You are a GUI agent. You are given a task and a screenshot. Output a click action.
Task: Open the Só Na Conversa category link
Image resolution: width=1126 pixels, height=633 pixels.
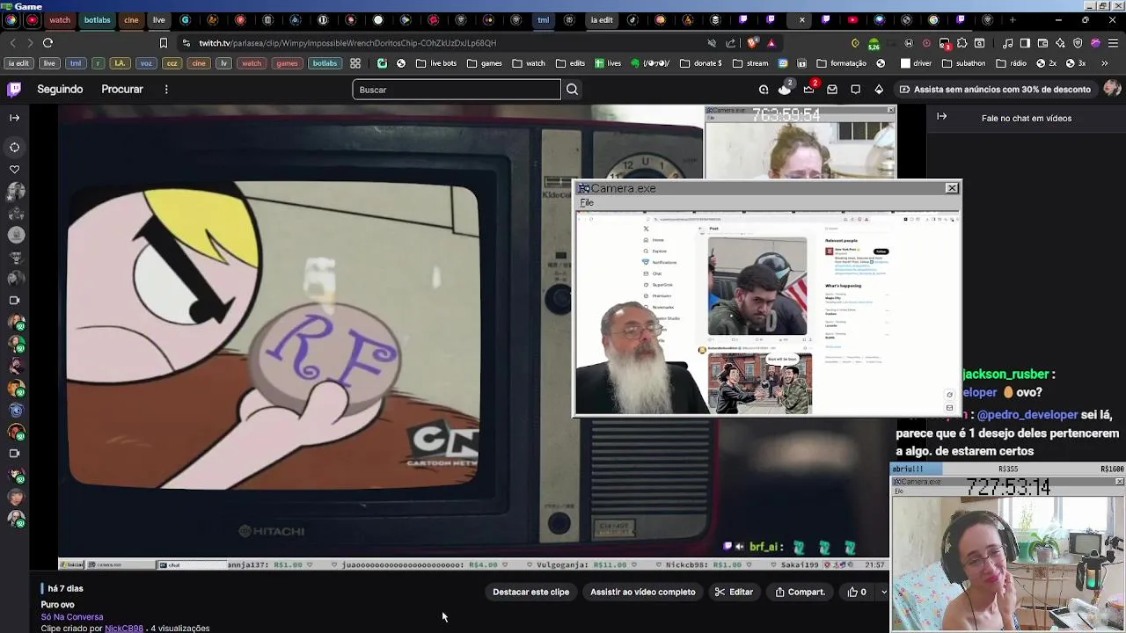(72, 616)
